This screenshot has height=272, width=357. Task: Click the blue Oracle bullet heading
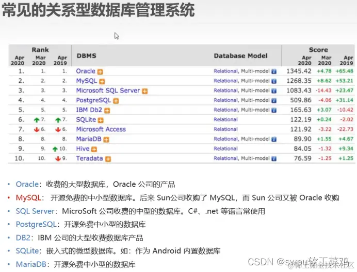[x=27, y=184]
